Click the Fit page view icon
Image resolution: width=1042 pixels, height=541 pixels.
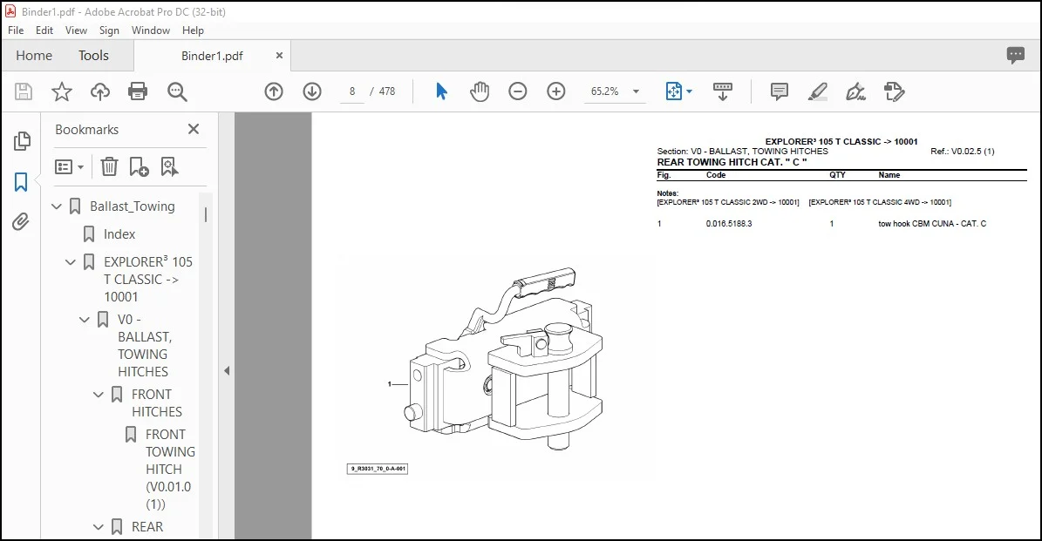(674, 91)
